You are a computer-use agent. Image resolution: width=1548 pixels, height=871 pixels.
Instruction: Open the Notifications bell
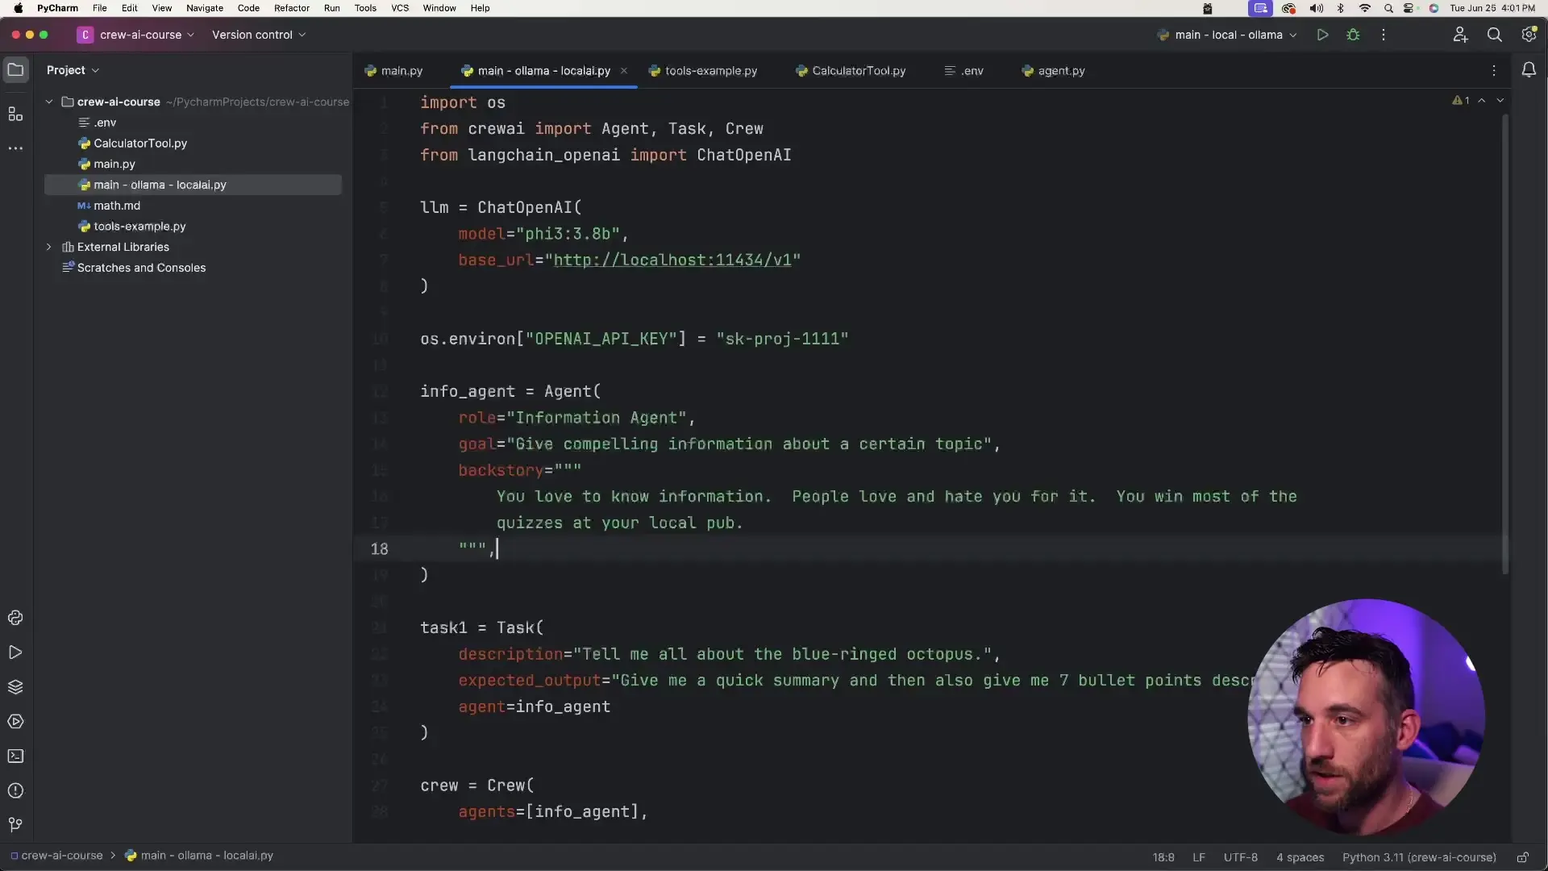pos(1529,70)
